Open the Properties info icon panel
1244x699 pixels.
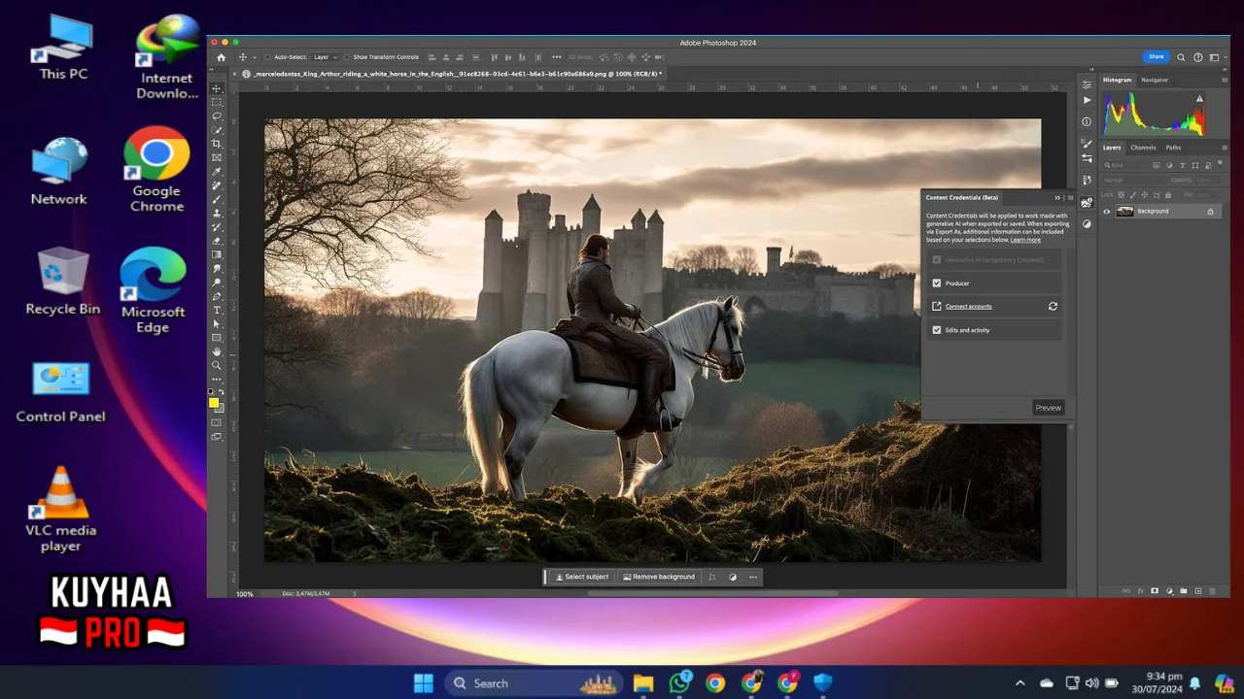point(1087,121)
